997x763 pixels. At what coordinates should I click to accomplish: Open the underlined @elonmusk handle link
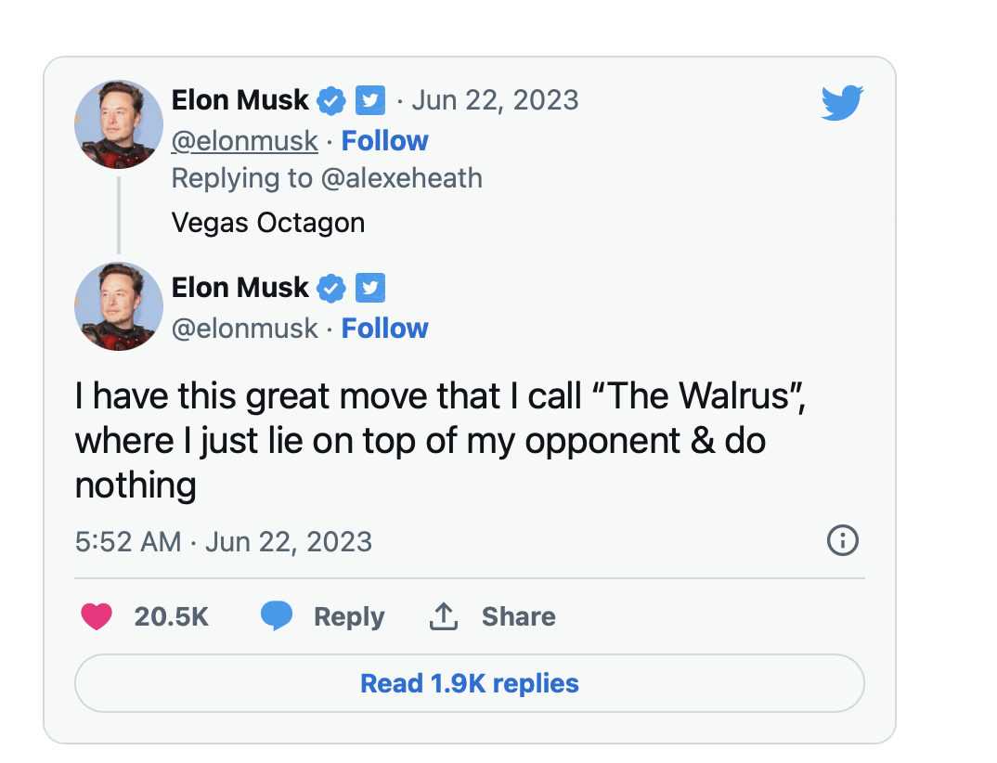click(x=245, y=141)
